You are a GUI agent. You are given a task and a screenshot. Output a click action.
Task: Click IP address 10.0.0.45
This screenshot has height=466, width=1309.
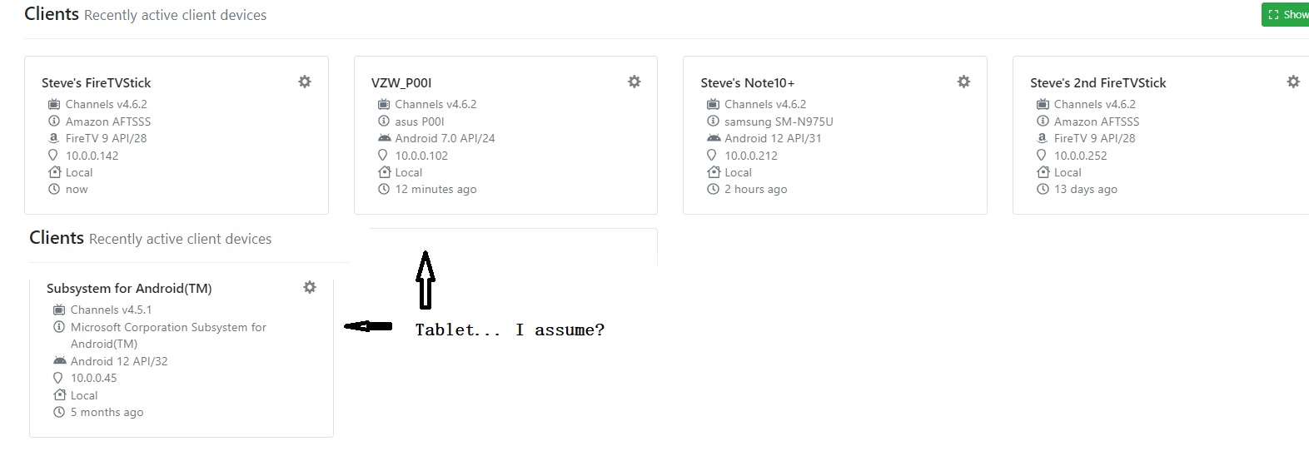pos(93,378)
